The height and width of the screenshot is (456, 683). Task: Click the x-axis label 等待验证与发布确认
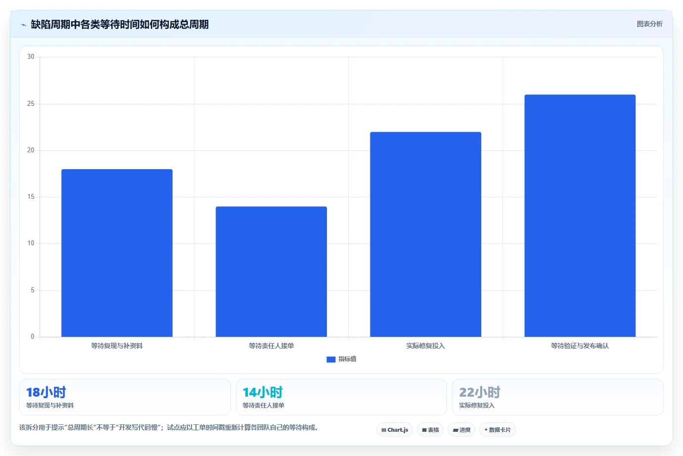click(x=580, y=346)
